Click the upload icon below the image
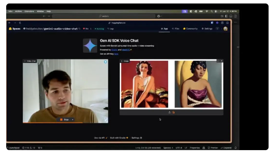The height and width of the screenshot is (154, 274). [x=169, y=112]
